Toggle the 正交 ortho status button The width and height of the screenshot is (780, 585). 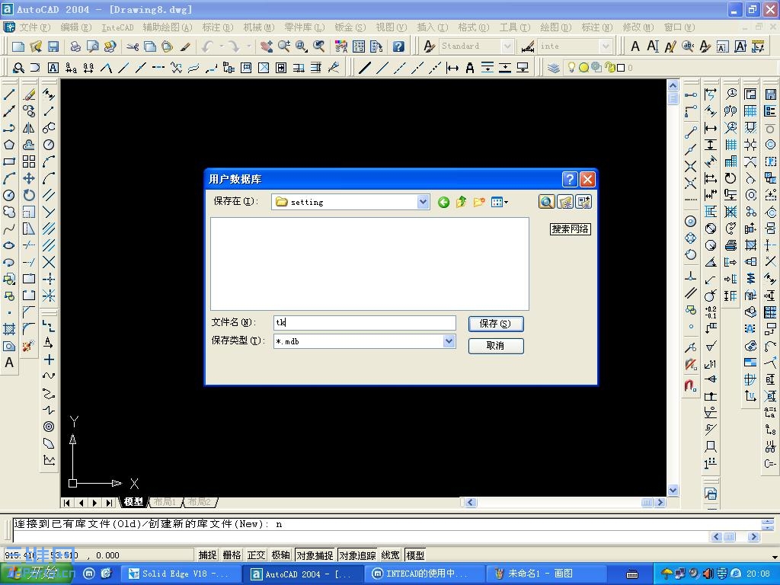pyautogui.click(x=256, y=555)
